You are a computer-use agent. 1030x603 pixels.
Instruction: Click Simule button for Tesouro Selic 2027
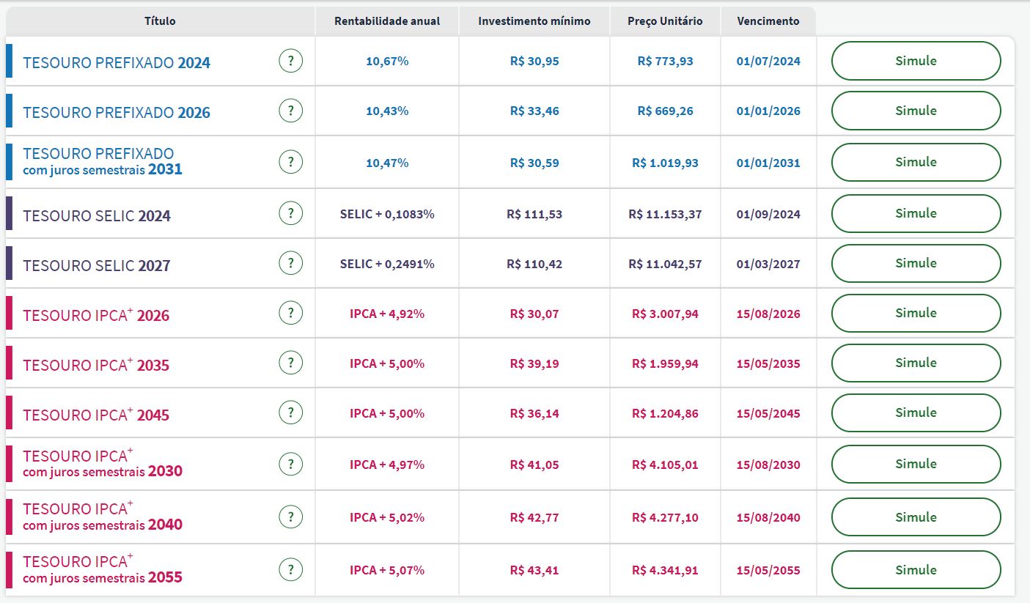pos(916,264)
